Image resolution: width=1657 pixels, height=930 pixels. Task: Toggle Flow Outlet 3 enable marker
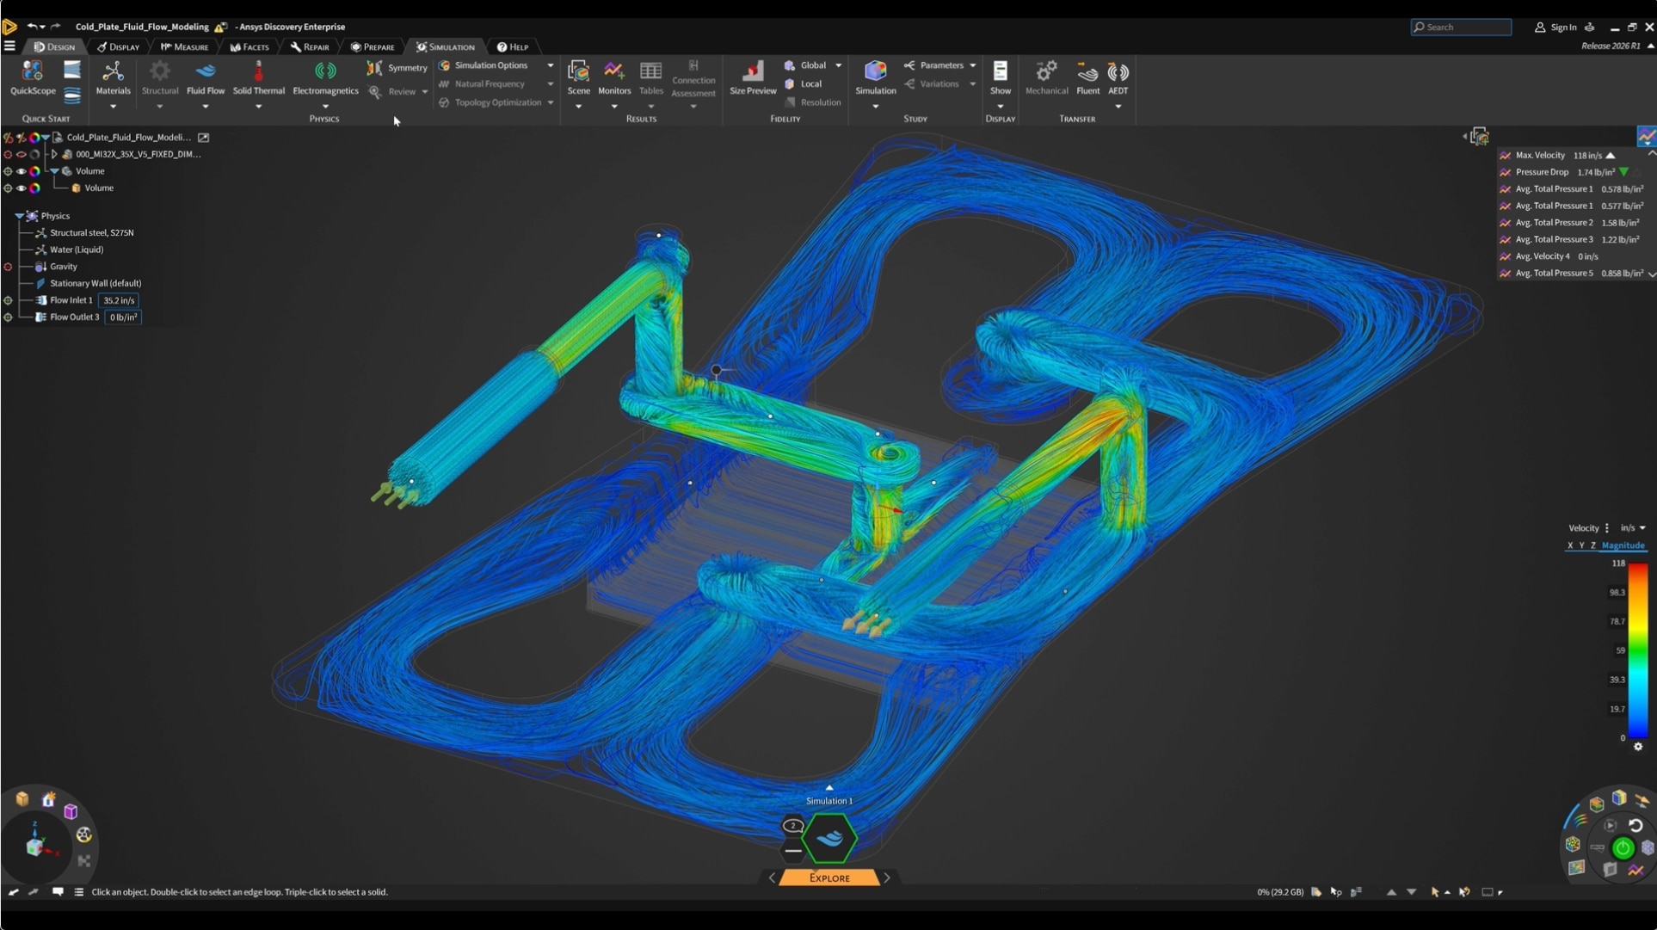tap(8, 317)
